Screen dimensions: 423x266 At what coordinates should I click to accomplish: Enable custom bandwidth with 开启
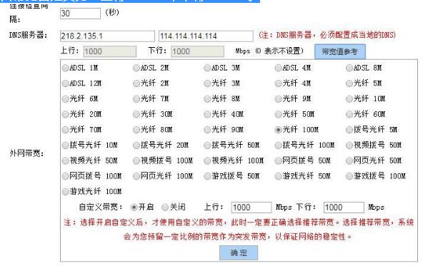click(x=134, y=208)
